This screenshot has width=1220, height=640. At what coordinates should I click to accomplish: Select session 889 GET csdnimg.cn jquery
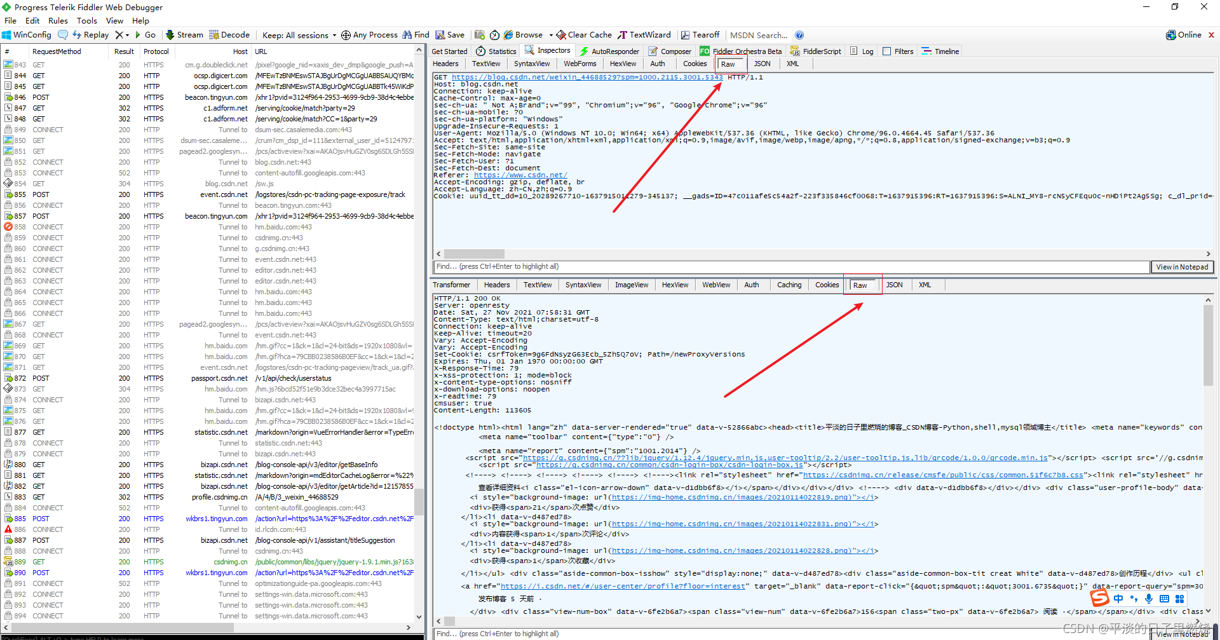210,562
